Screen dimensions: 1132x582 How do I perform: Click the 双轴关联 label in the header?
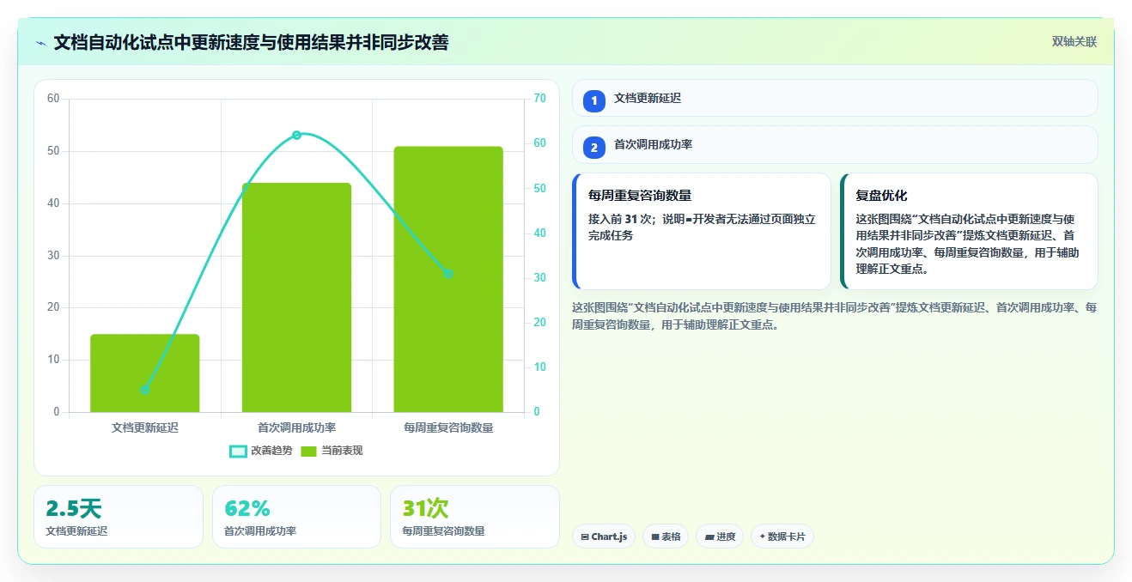point(1074,41)
